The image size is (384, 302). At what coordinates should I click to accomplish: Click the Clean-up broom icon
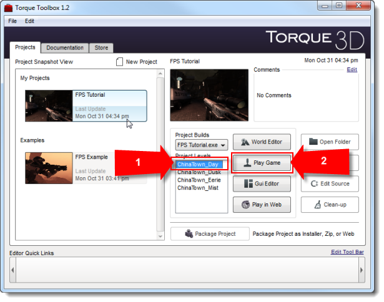coord(318,205)
